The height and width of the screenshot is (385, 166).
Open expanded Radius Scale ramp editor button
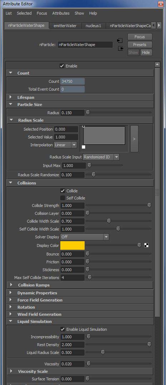[x=134, y=139]
